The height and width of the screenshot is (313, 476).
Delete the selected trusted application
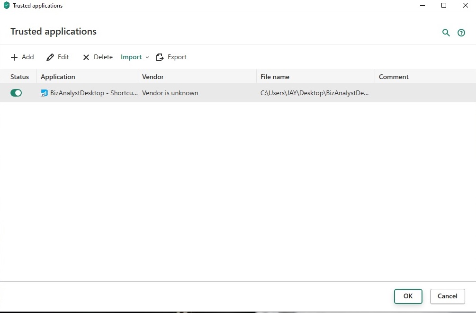98,57
